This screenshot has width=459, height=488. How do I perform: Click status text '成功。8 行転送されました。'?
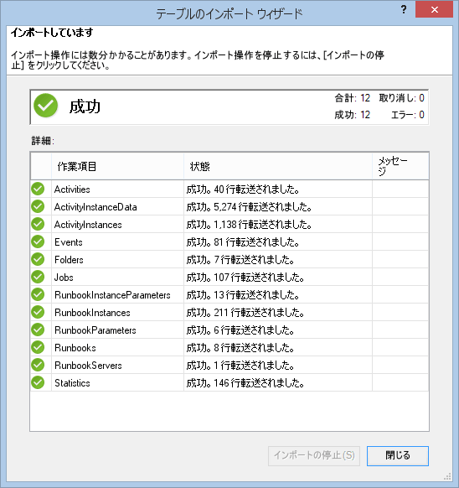pos(240,348)
